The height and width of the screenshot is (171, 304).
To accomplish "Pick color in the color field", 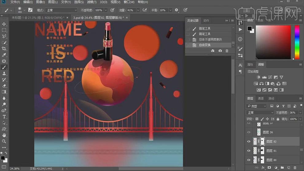I will pyautogui.click(x=273, y=42).
